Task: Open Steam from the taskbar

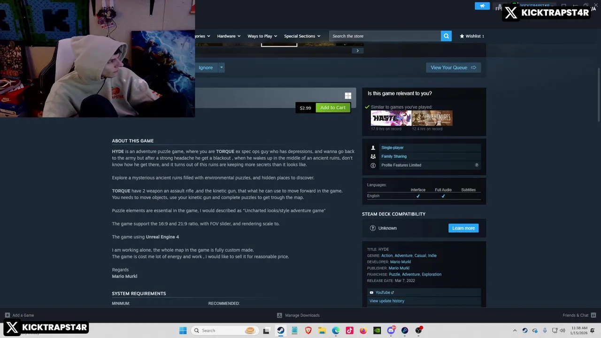Action: [280, 330]
